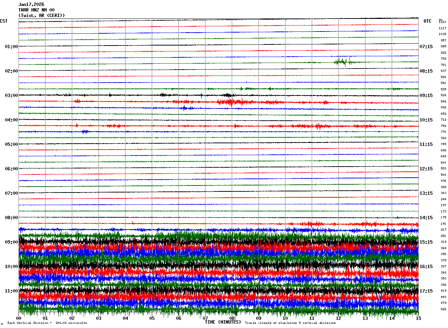Click the DC value 885
448x328 pixels.
(x=443, y=46)
